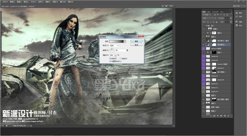Switch to the 历史记录 history tab
The height and width of the screenshot is (136, 247).
coord(215,12)
